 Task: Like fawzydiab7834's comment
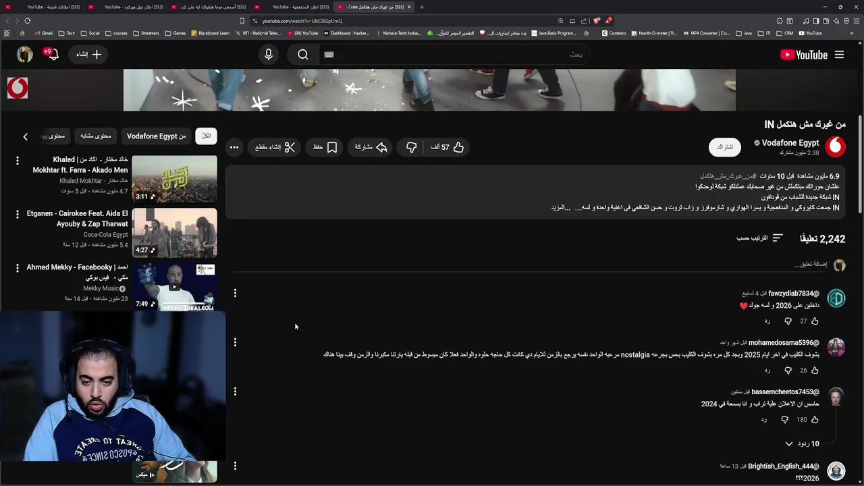coord(815,321)
